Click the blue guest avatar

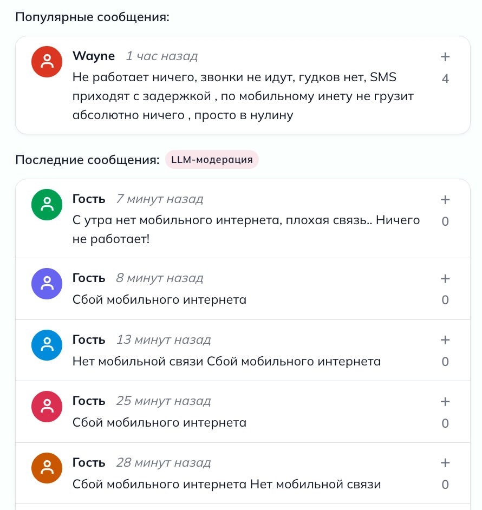tap(48, 345)
